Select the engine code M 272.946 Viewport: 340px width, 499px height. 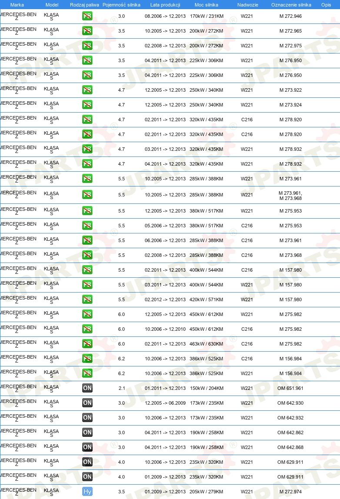[291, 16]
